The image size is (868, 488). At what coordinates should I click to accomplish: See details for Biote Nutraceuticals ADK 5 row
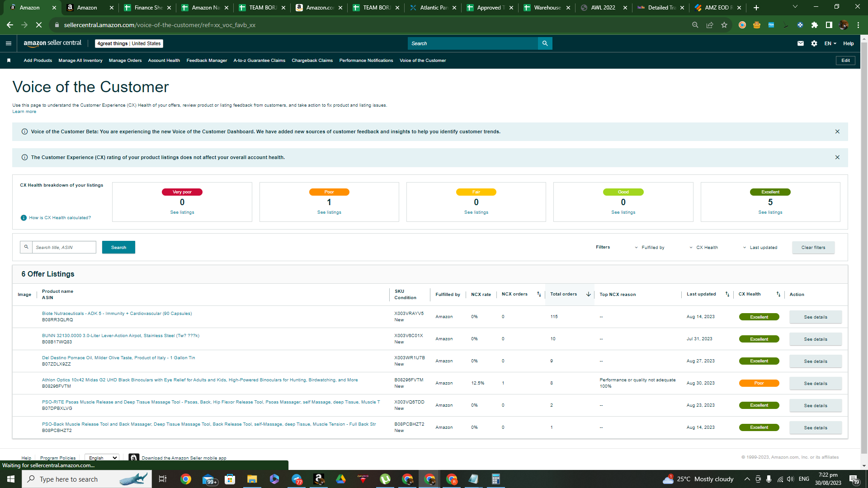point(816,317)
